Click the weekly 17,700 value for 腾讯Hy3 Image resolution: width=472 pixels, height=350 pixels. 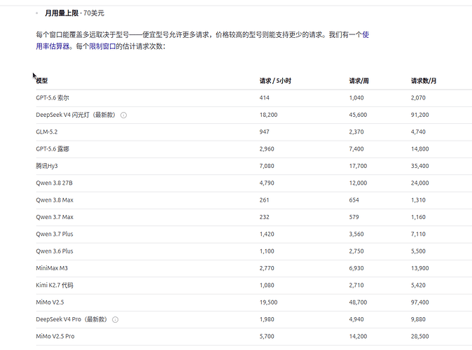(x=358, y=166)
